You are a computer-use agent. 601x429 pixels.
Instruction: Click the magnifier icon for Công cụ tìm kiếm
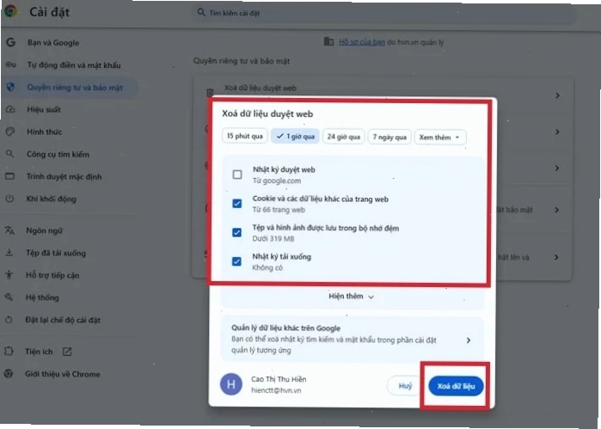tap(9, 154)
